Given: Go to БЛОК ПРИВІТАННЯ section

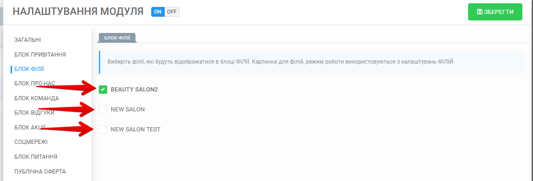Looking at the screenshot, I should pyautogui.click(x=40, y=54).
